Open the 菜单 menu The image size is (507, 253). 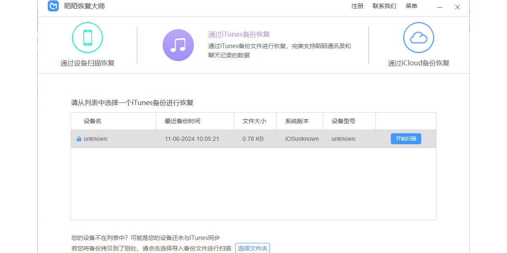click(x=412, y=6)
